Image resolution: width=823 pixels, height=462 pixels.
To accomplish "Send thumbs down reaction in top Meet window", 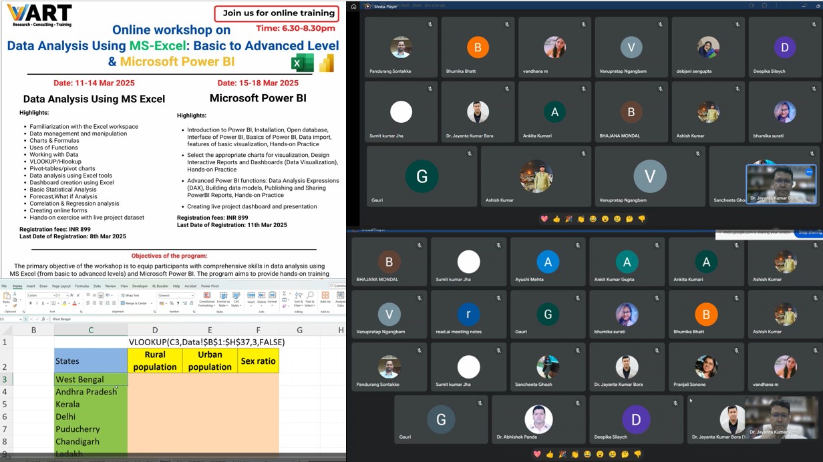I will 641,219.
